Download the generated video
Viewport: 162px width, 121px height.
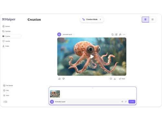point(115,79)
